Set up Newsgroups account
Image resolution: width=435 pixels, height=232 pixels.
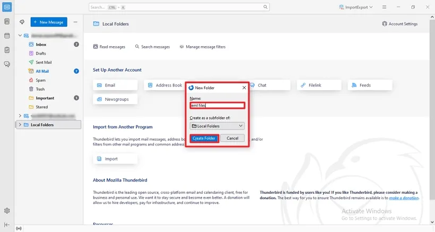coord(115,99)
